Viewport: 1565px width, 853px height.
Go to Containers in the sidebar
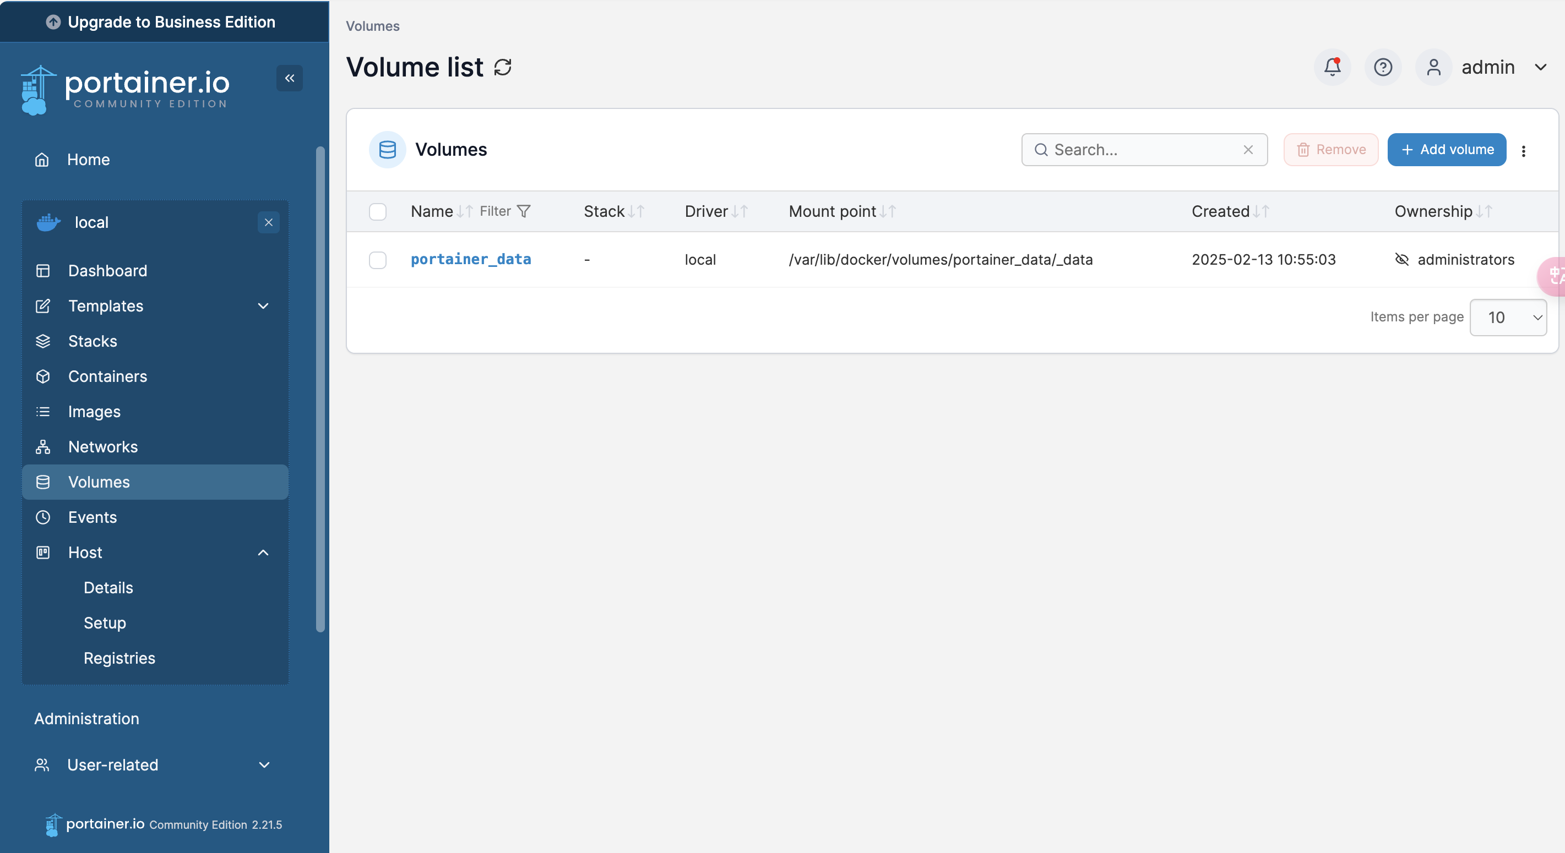107,376
